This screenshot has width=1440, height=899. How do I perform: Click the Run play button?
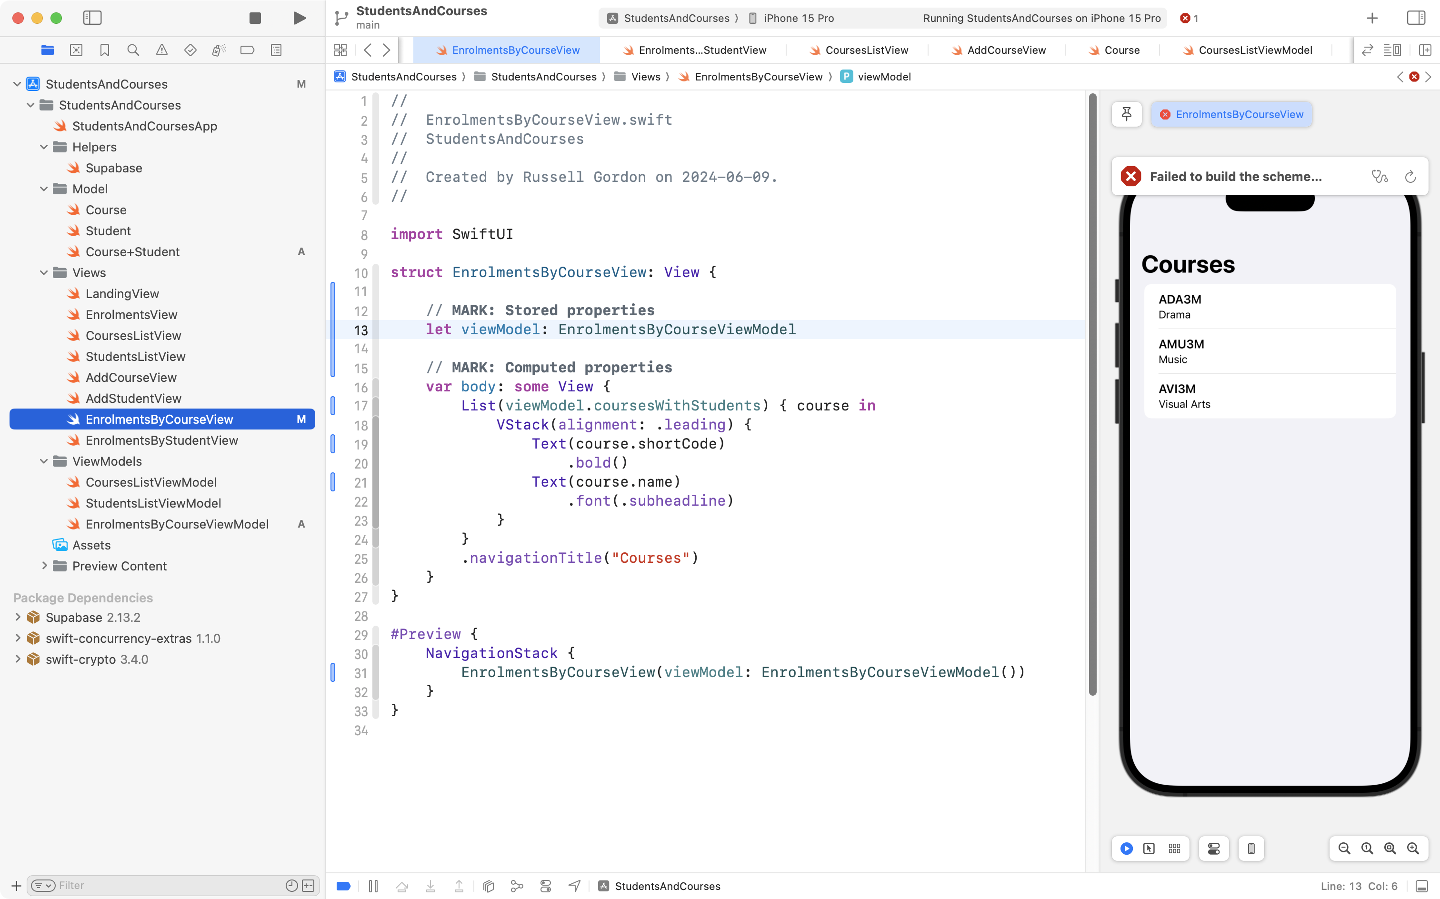pyautogui.click(x=300, y=18)
